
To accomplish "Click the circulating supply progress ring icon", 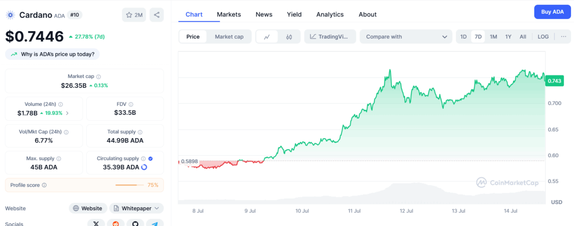I will pyautogui.click(x=144, y=167).
